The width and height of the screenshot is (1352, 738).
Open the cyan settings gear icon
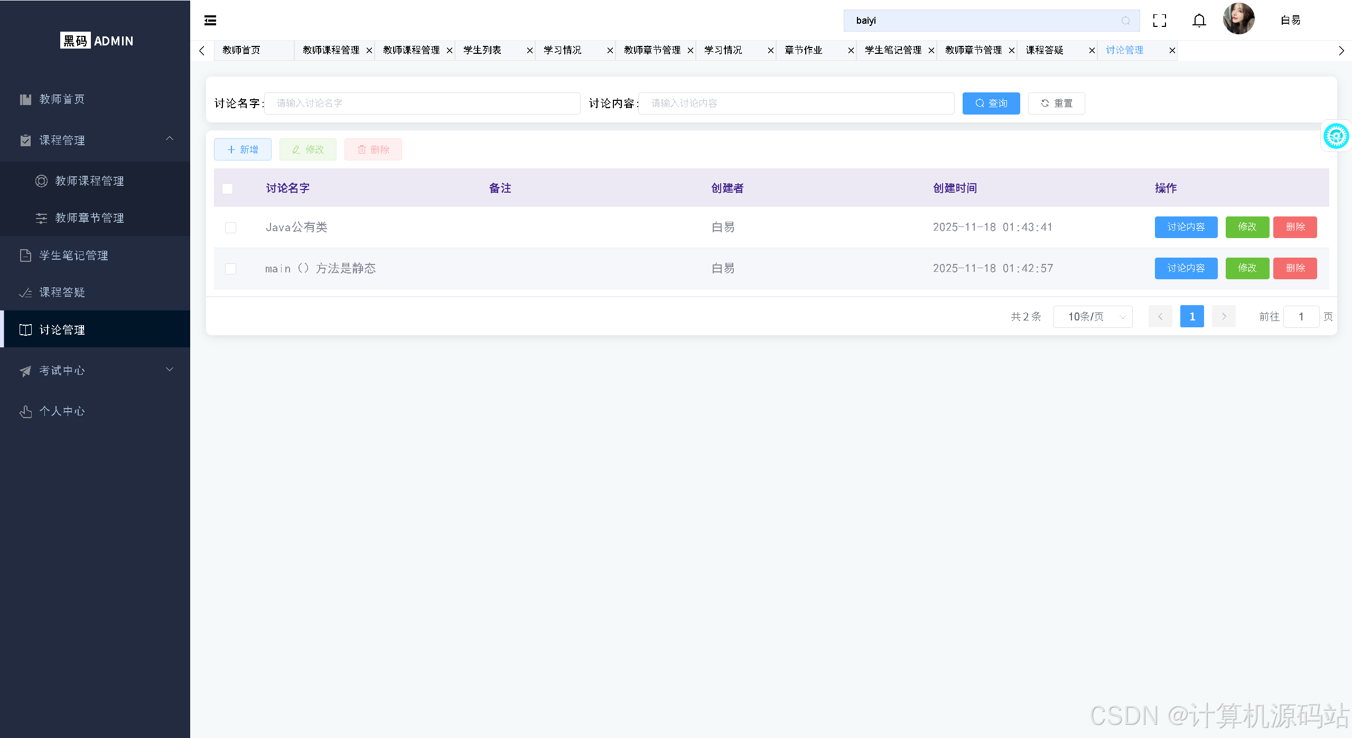1336,136
